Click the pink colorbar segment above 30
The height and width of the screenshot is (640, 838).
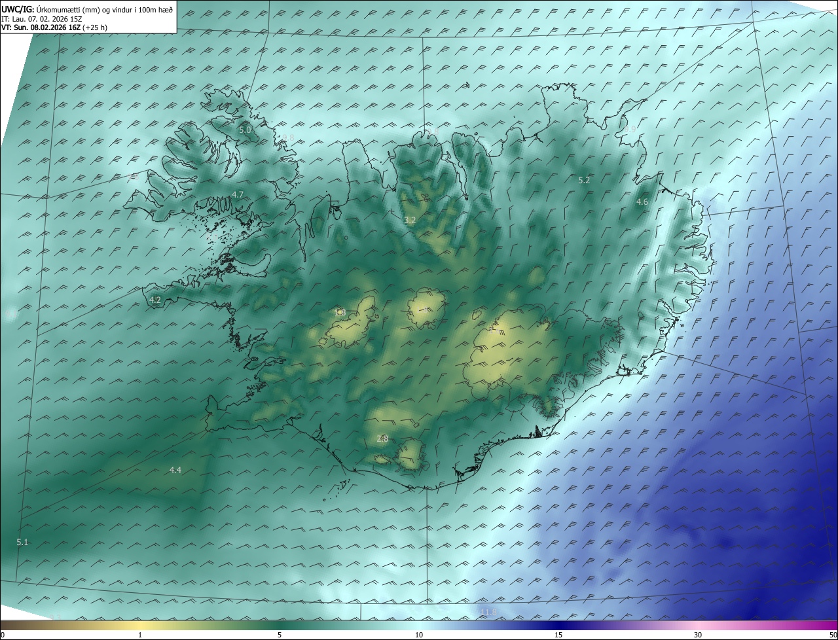click(698, 625)
